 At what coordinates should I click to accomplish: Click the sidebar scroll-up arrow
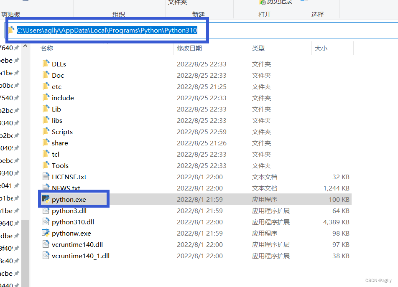(x=25, y=46)
